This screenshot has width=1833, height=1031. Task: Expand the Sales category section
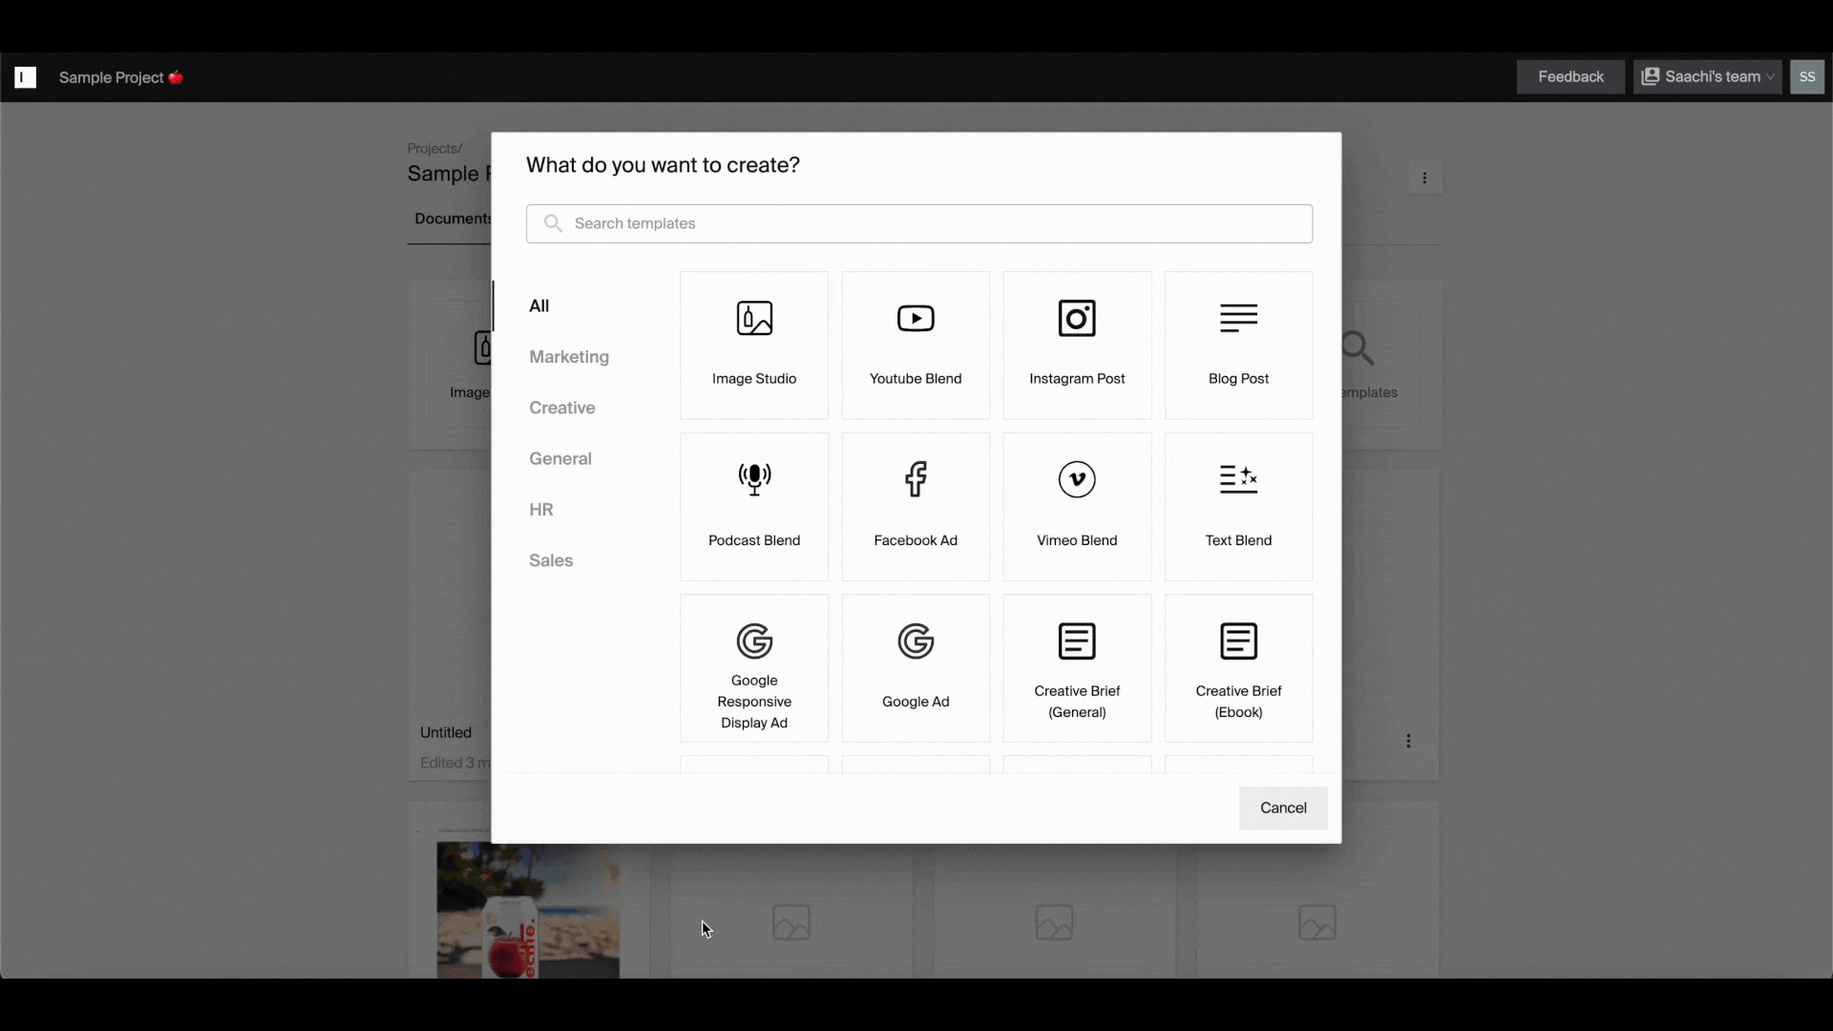[x=550, y=558]
